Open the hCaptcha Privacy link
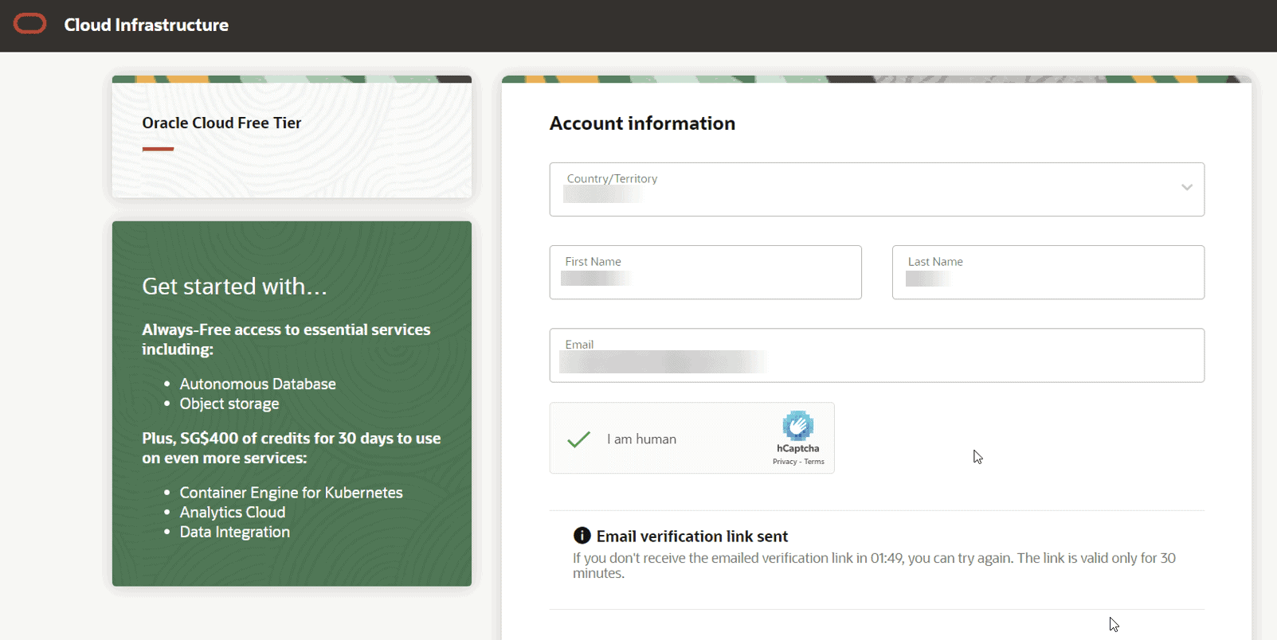Screen dimensions: 1277x640 click(x=784, y=462)
